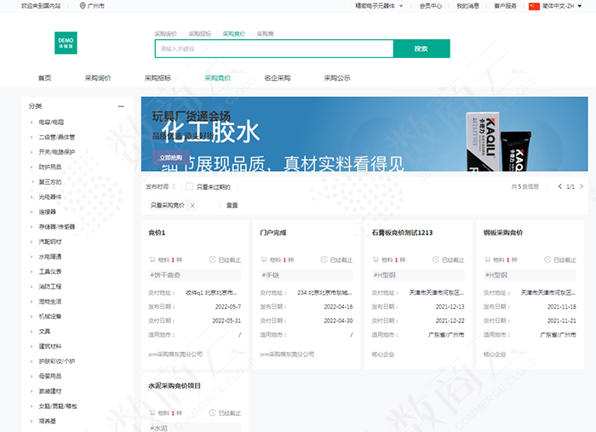Switch search scope to 采购招标 tab
Viewport: 596px width, 432px height.
click(x=200, y=34)
